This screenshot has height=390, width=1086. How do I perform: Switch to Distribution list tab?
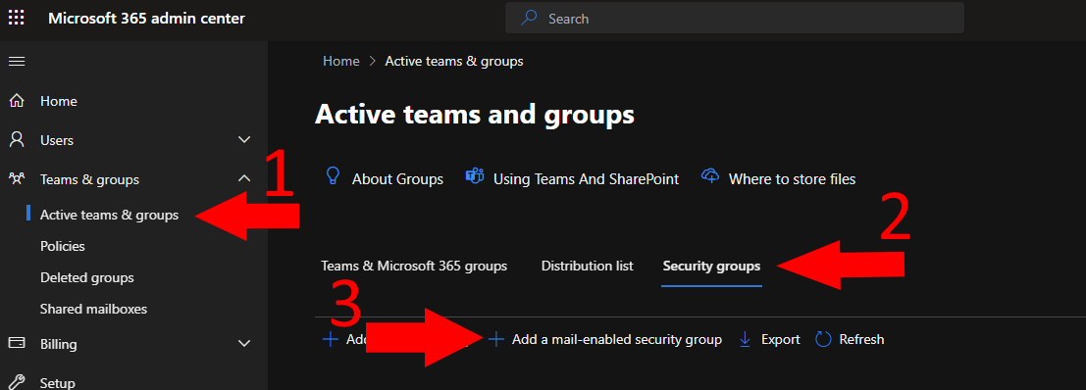588,267
